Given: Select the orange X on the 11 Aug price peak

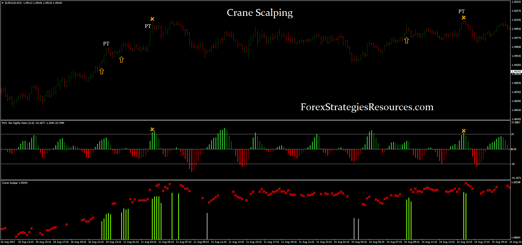Looking at the screenshot, I should (x=152, y=19).
